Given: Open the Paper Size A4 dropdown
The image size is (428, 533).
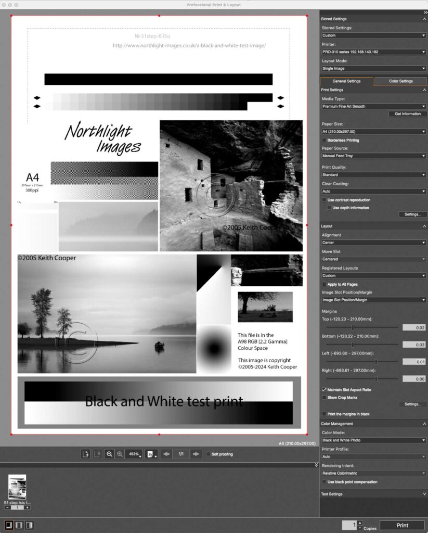Looking at the screenshot, I should (x=373, y=132).
